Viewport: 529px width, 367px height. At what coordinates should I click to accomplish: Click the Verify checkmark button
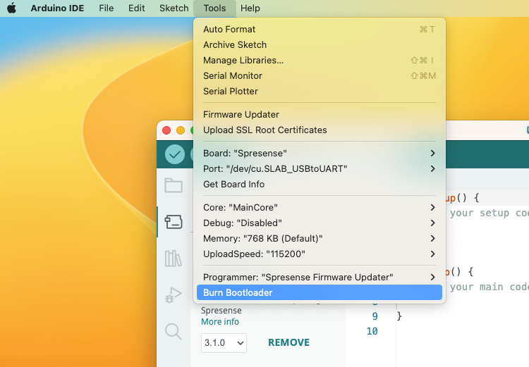[175, 154]
